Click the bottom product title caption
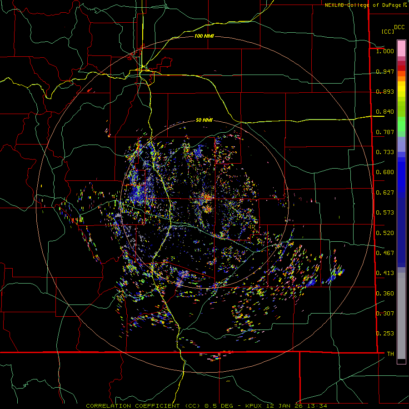 pyautogui.click(x=206, y=406)
